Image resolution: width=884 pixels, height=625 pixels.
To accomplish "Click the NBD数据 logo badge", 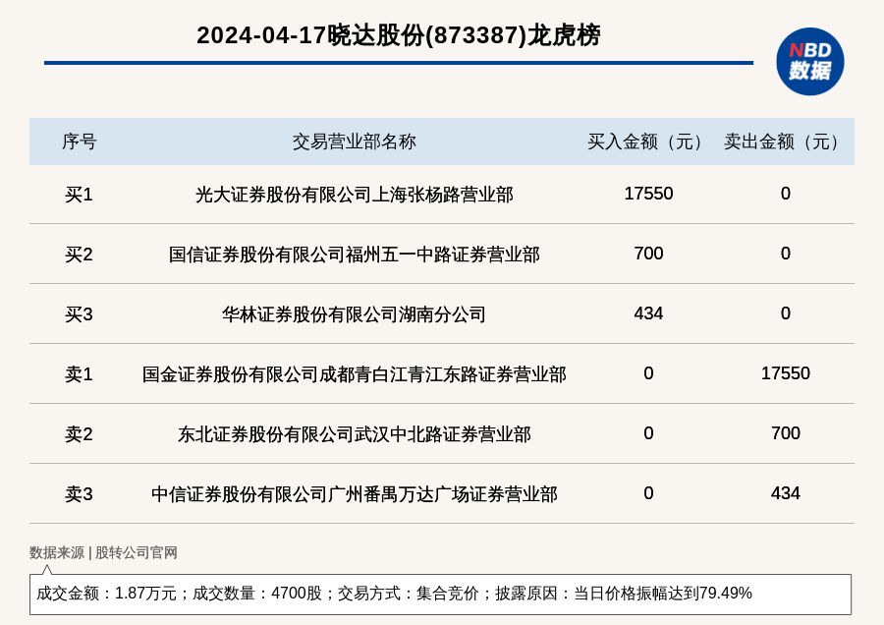I will click(x=809, y=62).
